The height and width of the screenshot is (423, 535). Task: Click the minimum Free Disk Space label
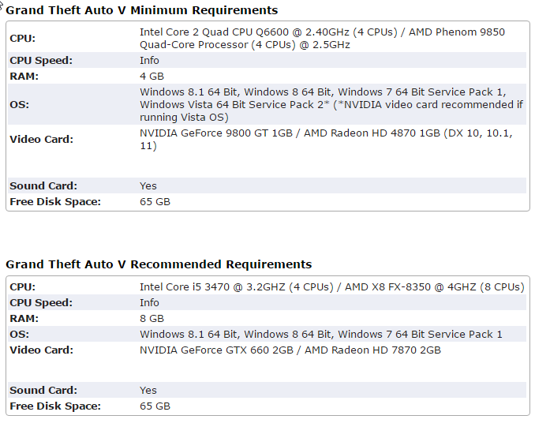55,201
